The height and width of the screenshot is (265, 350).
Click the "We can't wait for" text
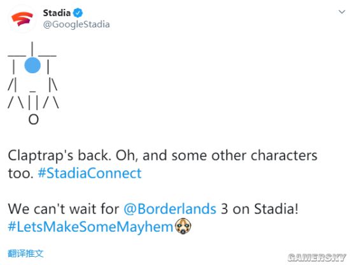click(64, 209)
